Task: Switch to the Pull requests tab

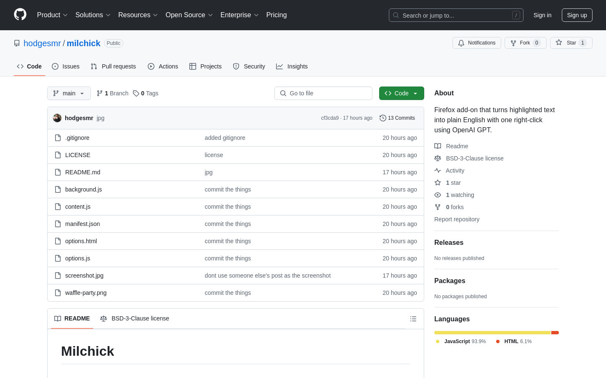Action: [x=113, y=66]
